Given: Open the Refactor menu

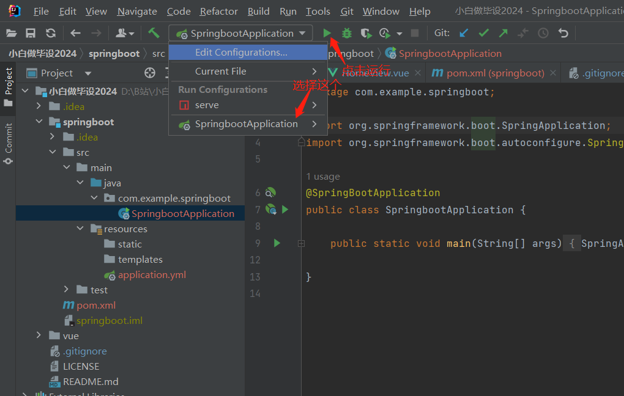Looking at the screenshot, I should click(x=218, y=12).
